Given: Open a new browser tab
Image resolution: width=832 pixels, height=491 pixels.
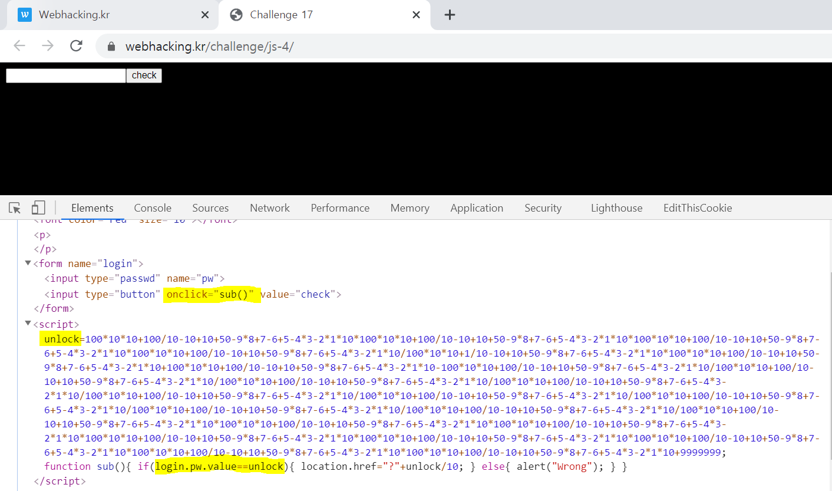Looking at the screenshot, I should (x=450, y=15).
